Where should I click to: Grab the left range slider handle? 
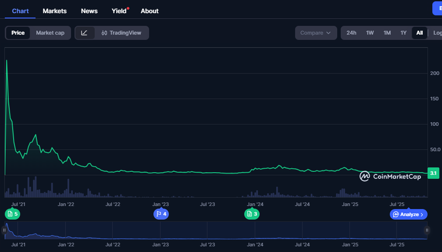point(4,230)
